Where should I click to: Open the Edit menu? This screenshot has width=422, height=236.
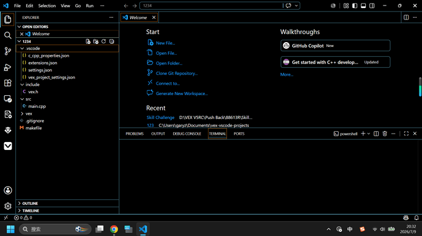(x=29, y=5)
